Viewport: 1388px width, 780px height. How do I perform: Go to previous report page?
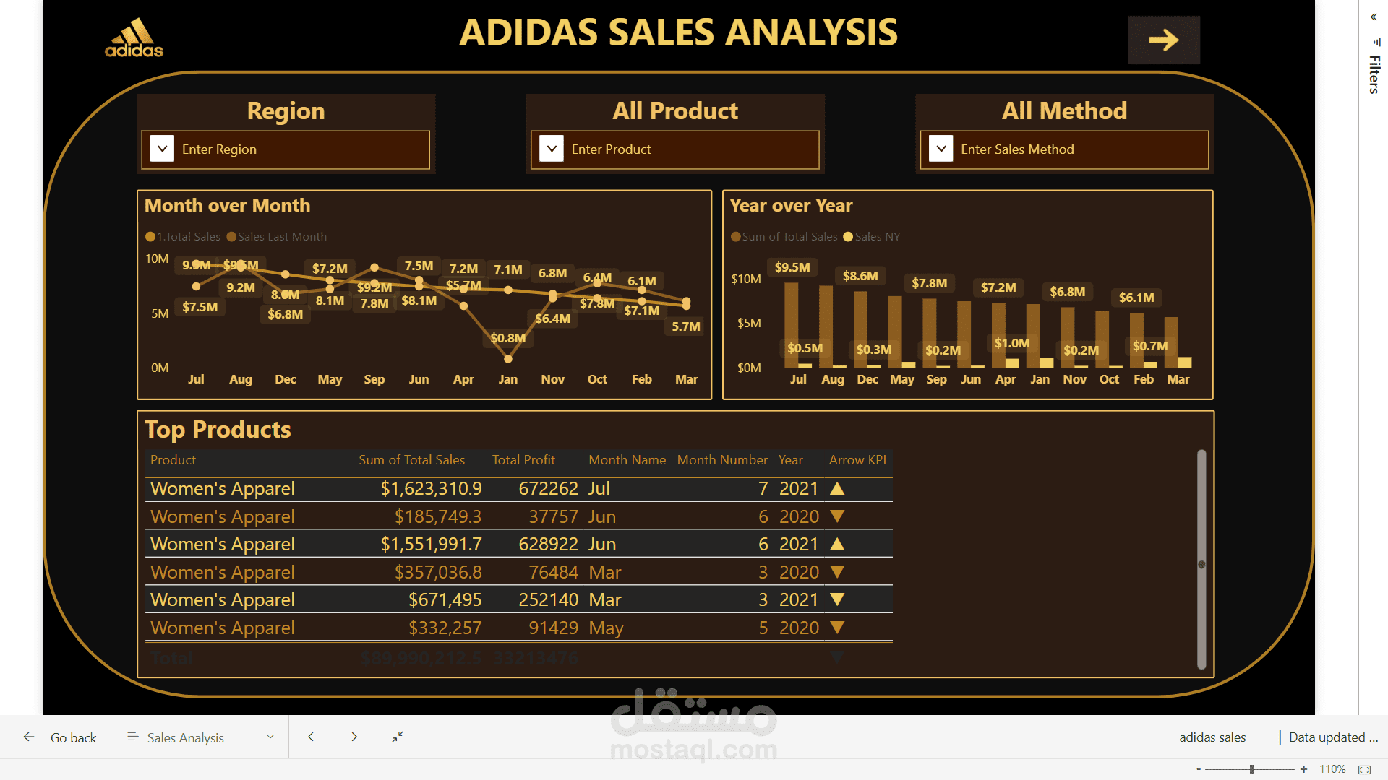[x=311, y=737]
